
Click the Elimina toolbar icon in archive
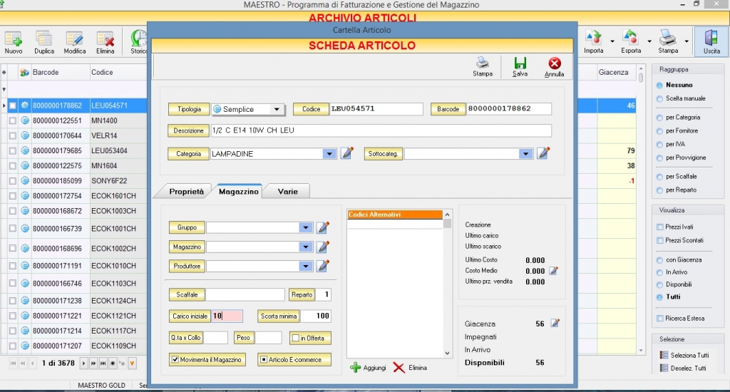click(106, 39)
